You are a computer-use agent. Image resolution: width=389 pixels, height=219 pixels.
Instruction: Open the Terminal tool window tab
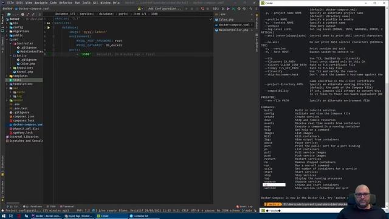67,206
